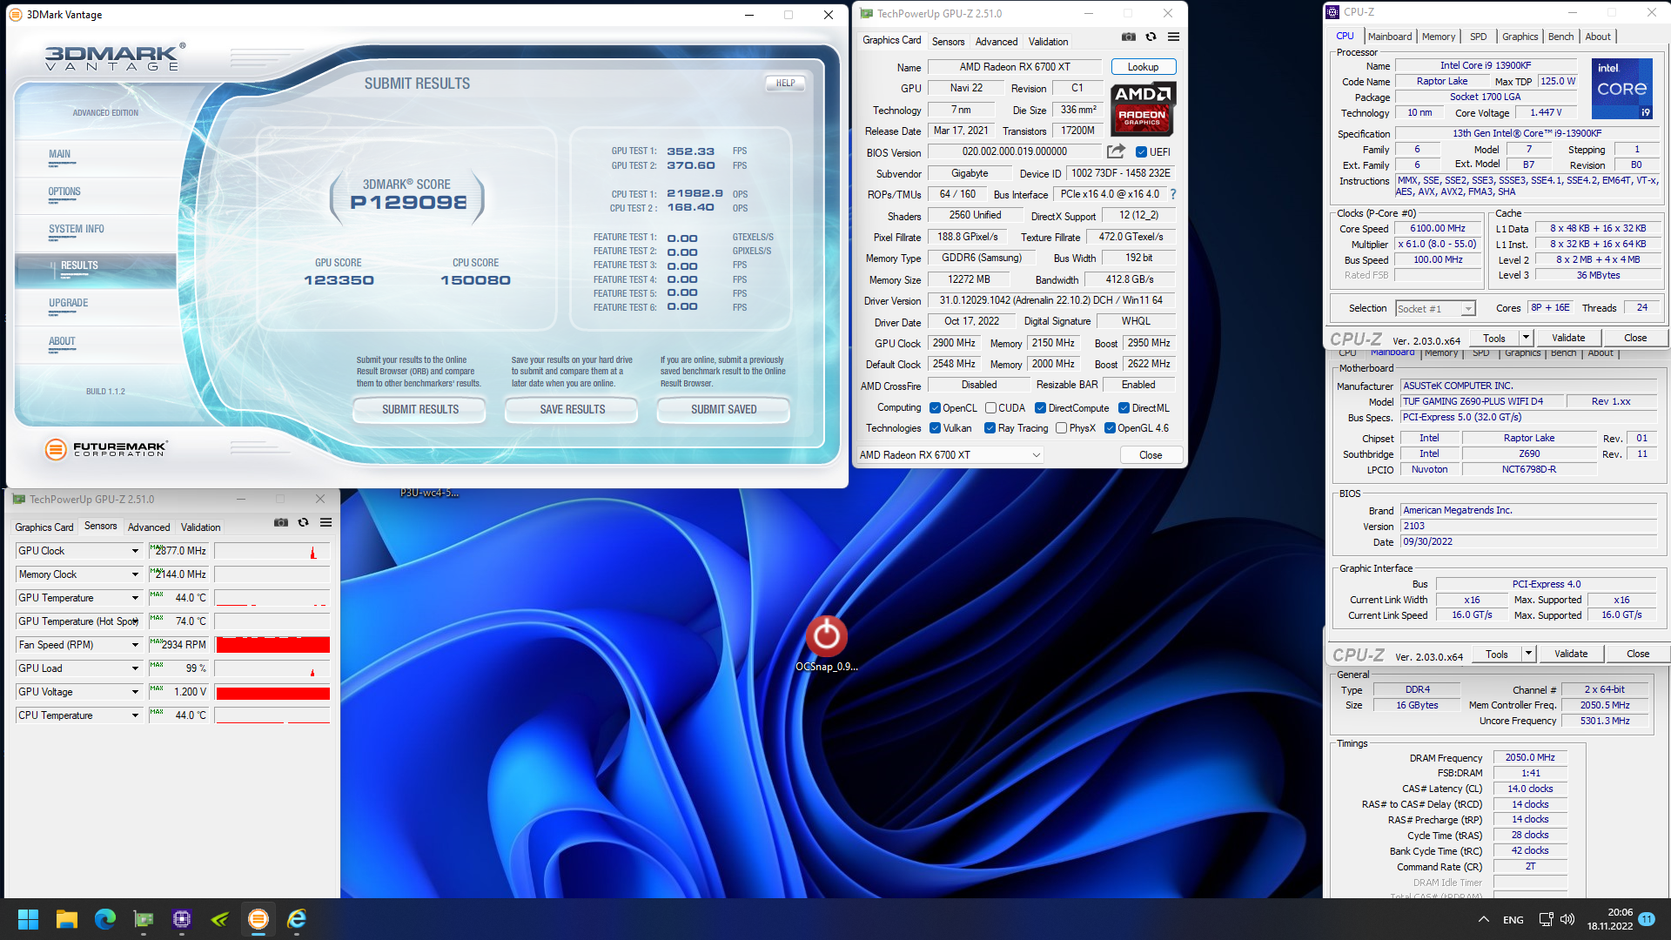Click the Futuremark Corporation logo

point(105,449)
